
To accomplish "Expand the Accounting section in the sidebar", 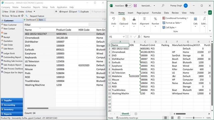I will (x=12, y=105).
